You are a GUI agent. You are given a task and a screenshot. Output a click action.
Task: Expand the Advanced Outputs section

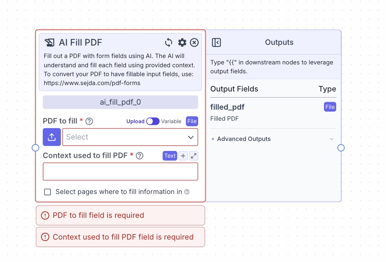[244, 139]
